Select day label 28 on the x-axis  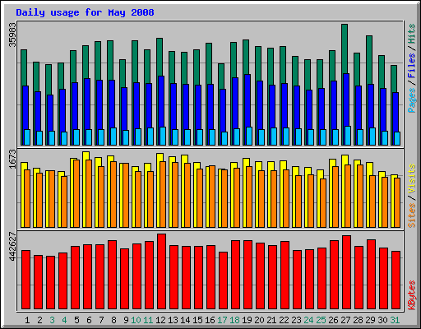[x=358, y=320]
